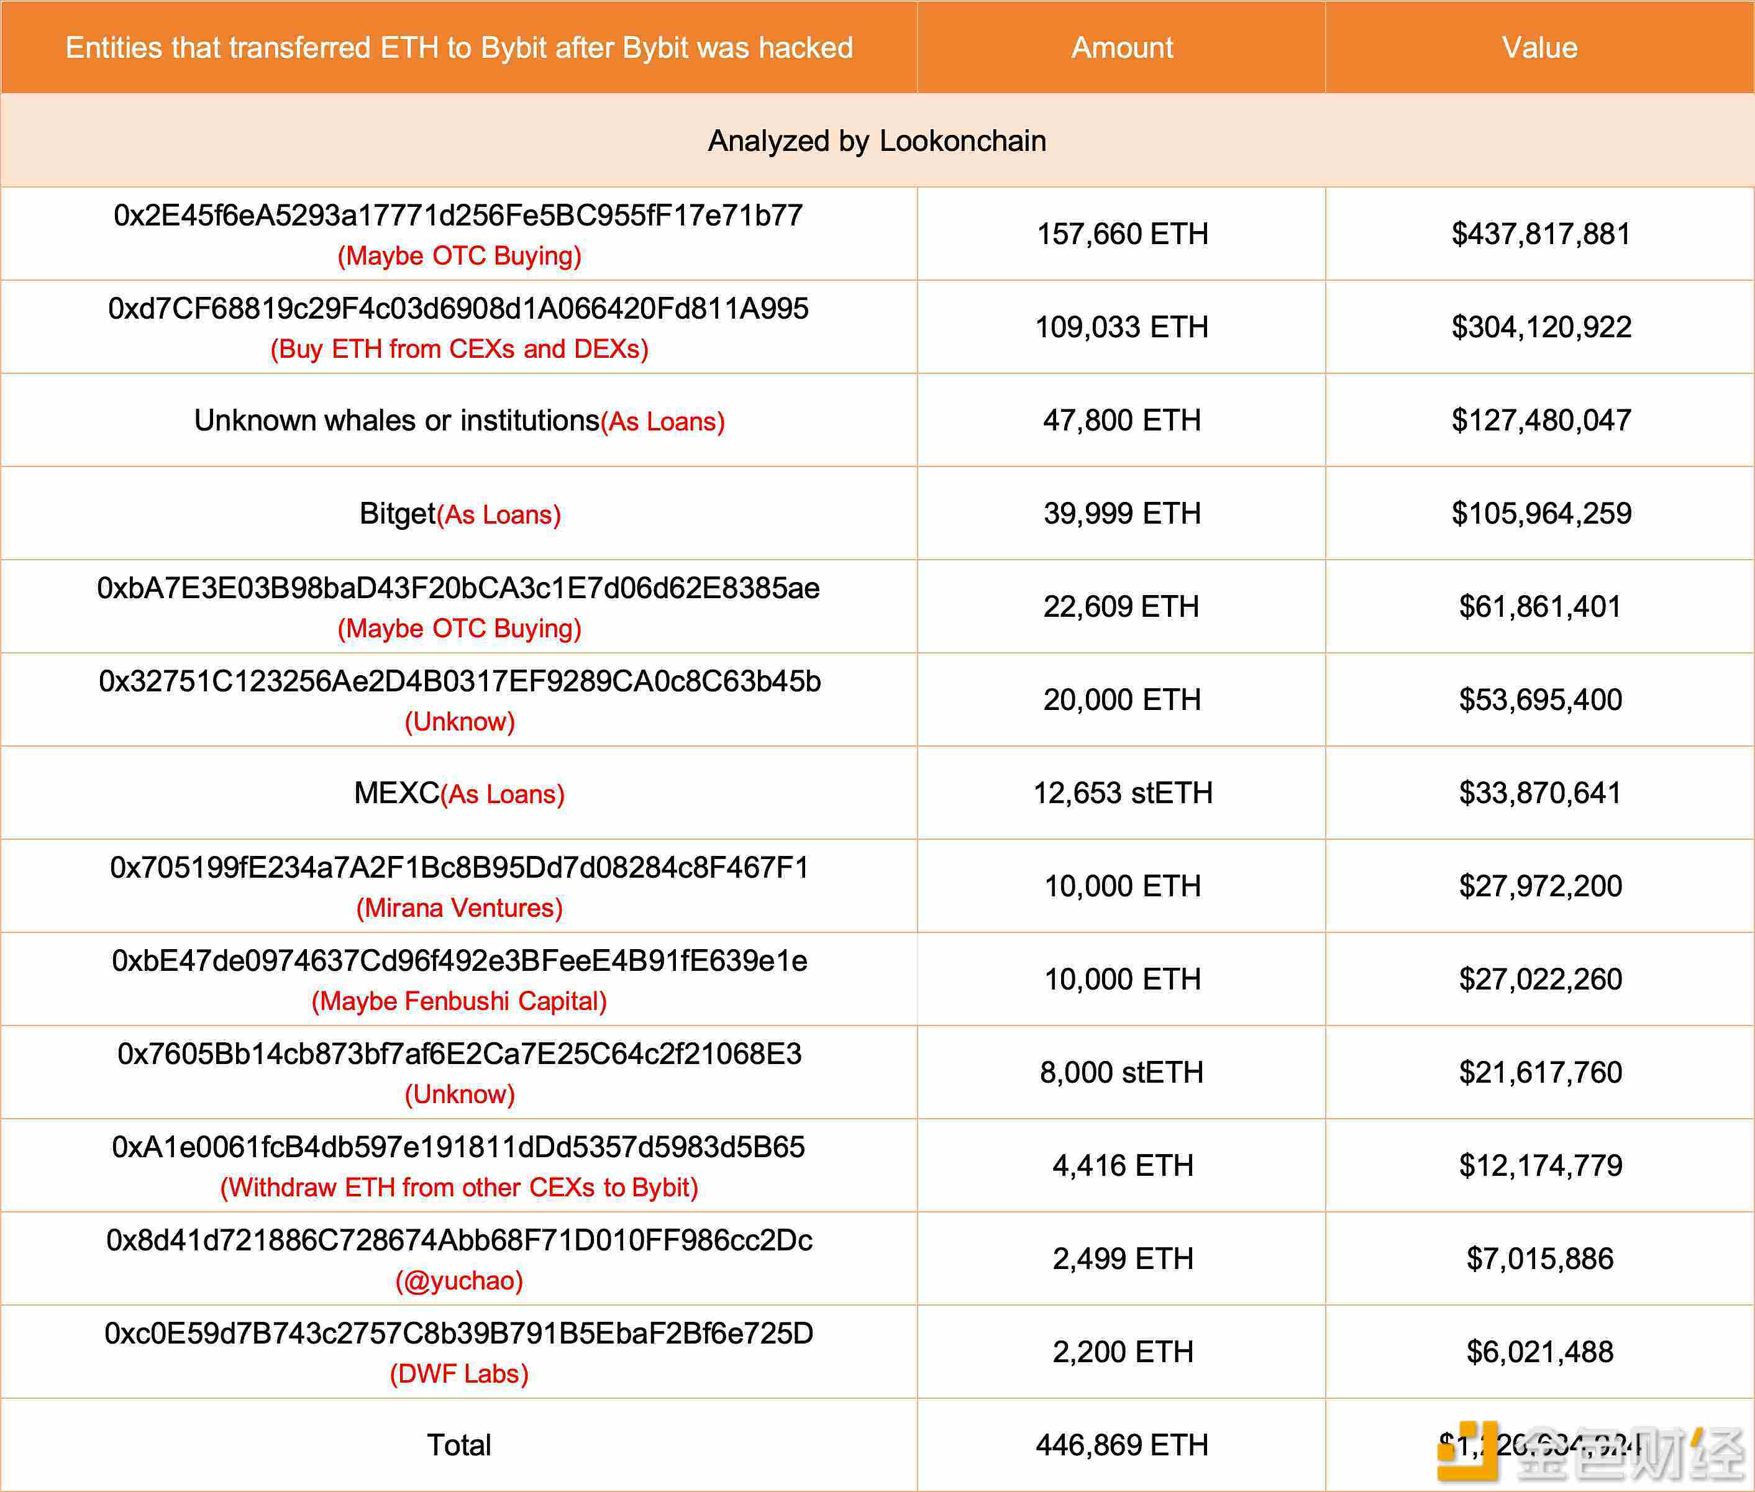This screenshot has width=1755, height=1492.
Task: Select address 0xbA7E3E03B98baD43F20bCA3c1E7d06d62E8385ae
Action: (458, 588)
